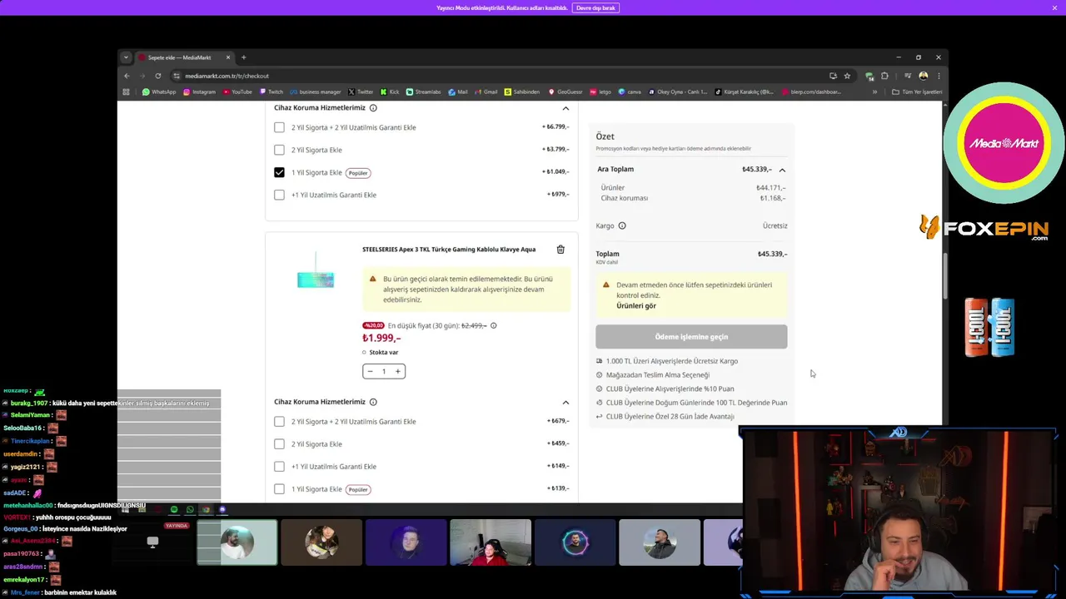Viewport: 1066px width, 599px height.
Task: Open the Kick bookmark
Action: [x=390, y=92]
